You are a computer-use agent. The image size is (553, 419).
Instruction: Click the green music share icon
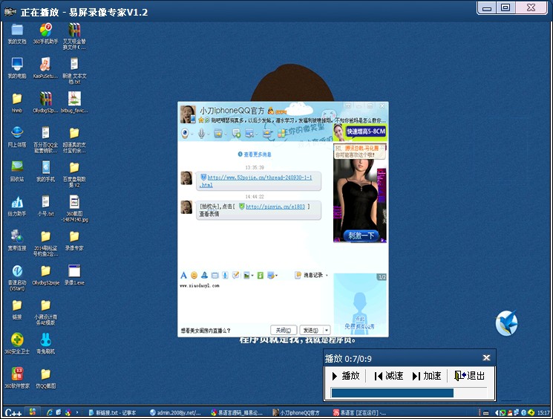coord(261,276)
